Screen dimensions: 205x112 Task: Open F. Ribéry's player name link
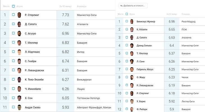[142, 109]
